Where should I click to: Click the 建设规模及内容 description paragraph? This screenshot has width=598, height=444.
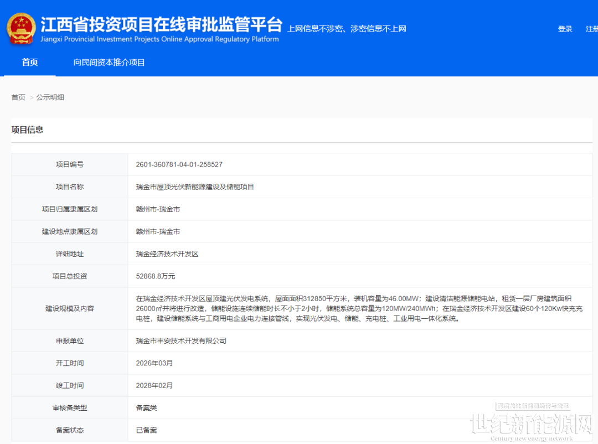359,308
